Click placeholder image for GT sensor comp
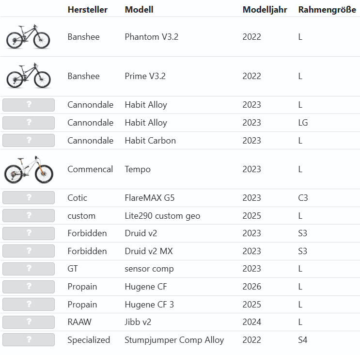This screenshot has width=360, height=355. pos(29,269)
